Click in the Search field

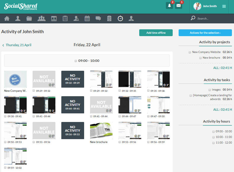coord(207,19)
